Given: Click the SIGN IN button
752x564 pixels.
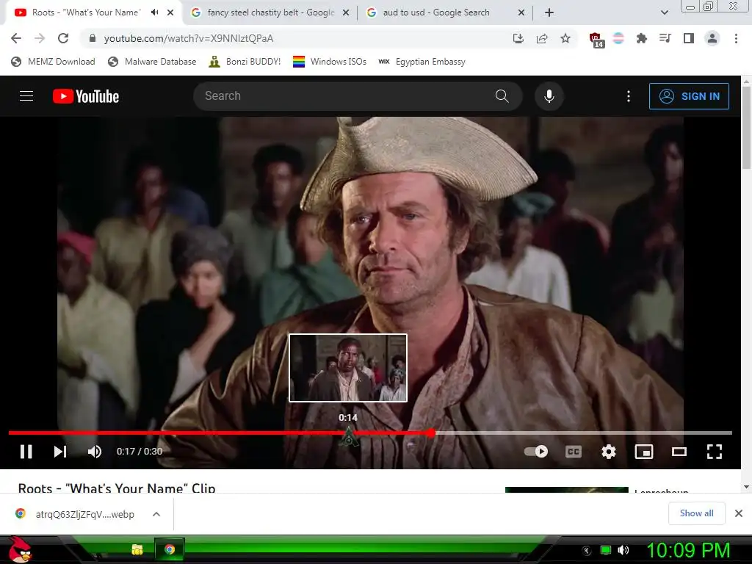Looking at the screenshot, I should coord(689,96).
